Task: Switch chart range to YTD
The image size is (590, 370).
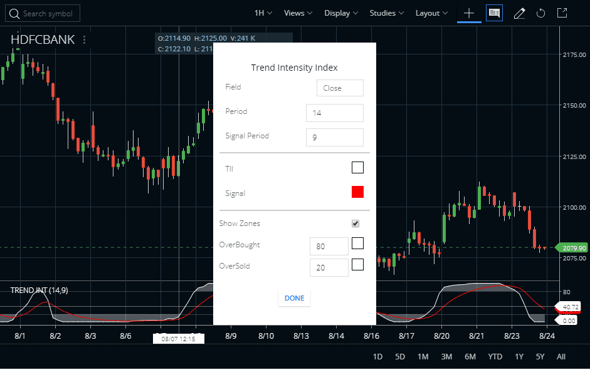Action: click(x=495, y=356)
